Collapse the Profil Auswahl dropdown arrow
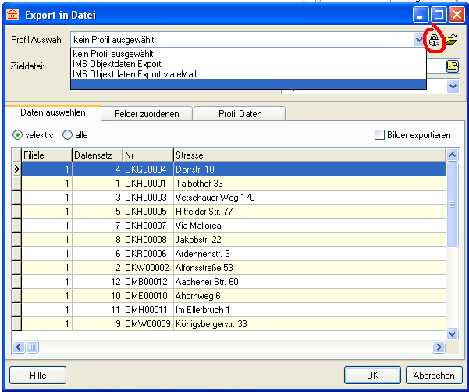 point(419,38)
